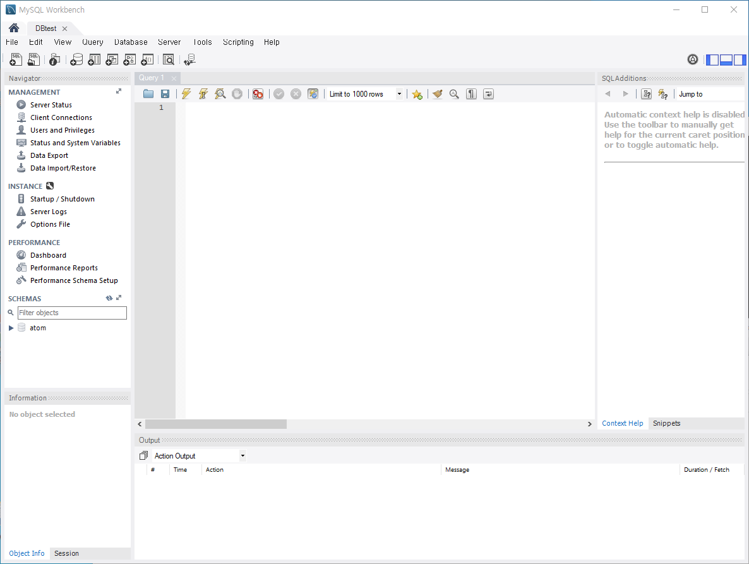The height and width of the screenshot is (564, 749).
Task: Open the Query menu
Action: pyautogui.click(x=93, y=42)
